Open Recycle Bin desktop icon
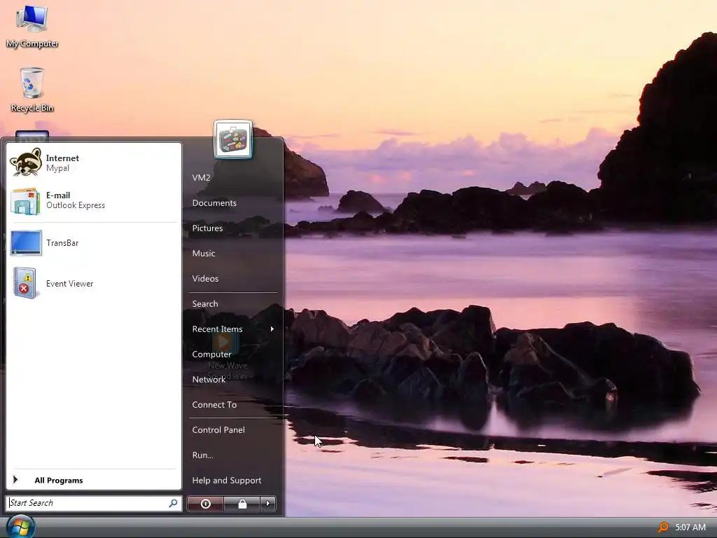 click(x=32, y=90)
